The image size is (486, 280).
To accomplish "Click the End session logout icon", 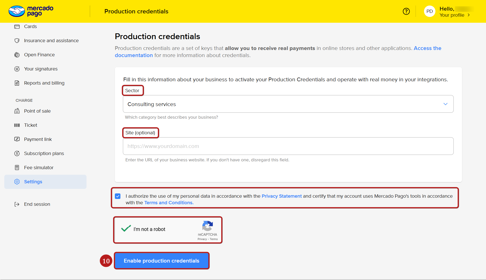I will click(17, 204).
